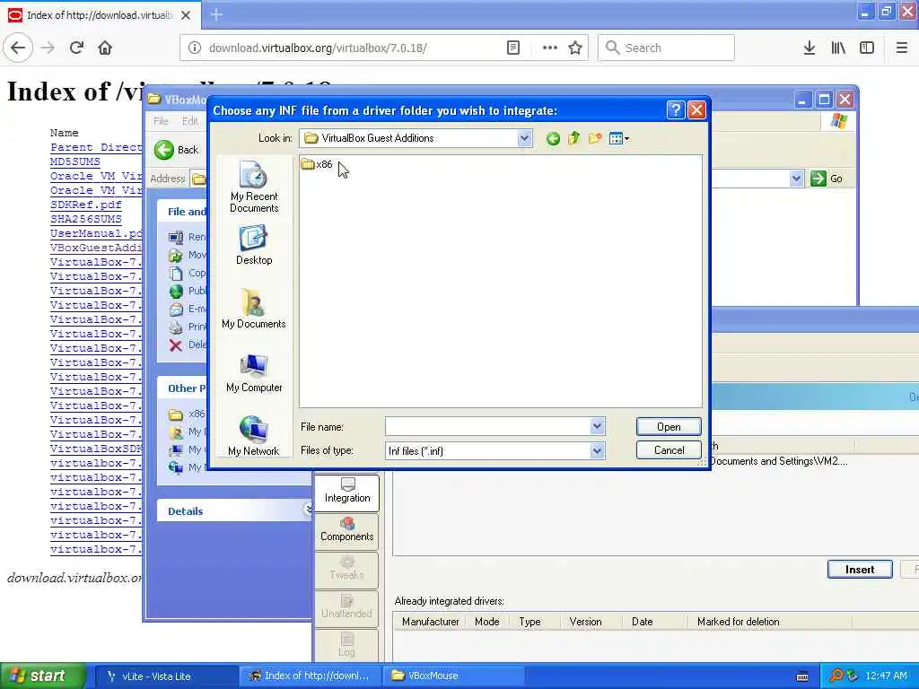Viewport: 919px width, 689px height.
Task: Jump to My Network in places bar
Action: (254, 436)
